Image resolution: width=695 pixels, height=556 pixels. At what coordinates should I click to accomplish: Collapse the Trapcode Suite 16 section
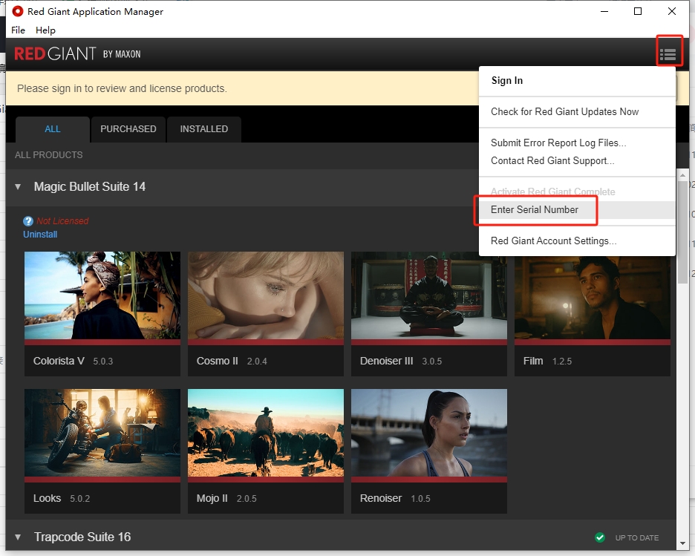click(x=19, y=537)
